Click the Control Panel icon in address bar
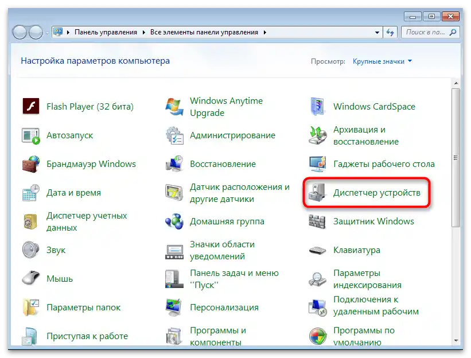This screenshot has width=471, height=358. pos(59,32)
